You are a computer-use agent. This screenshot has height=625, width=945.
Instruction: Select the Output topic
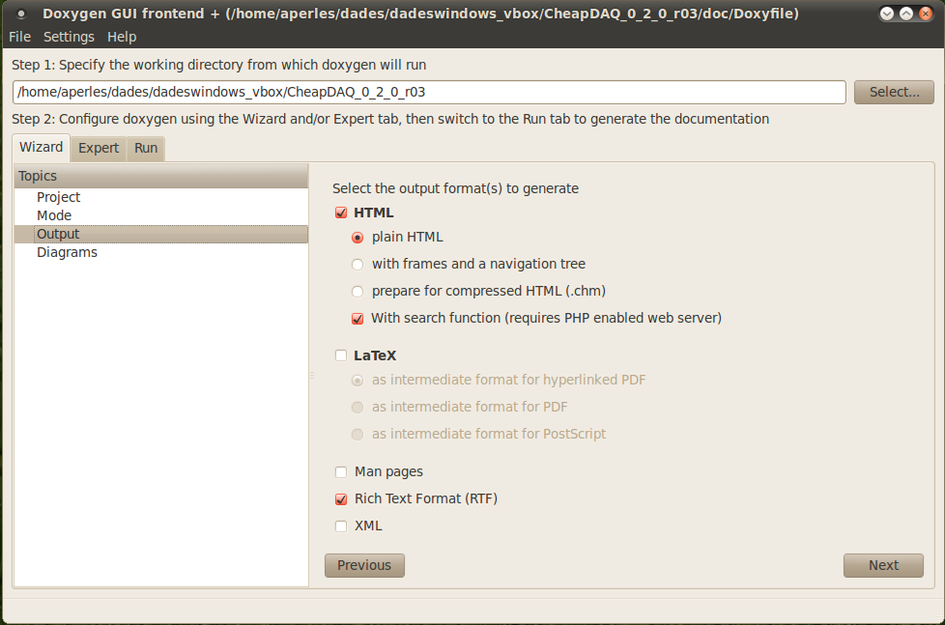point(161,234)
